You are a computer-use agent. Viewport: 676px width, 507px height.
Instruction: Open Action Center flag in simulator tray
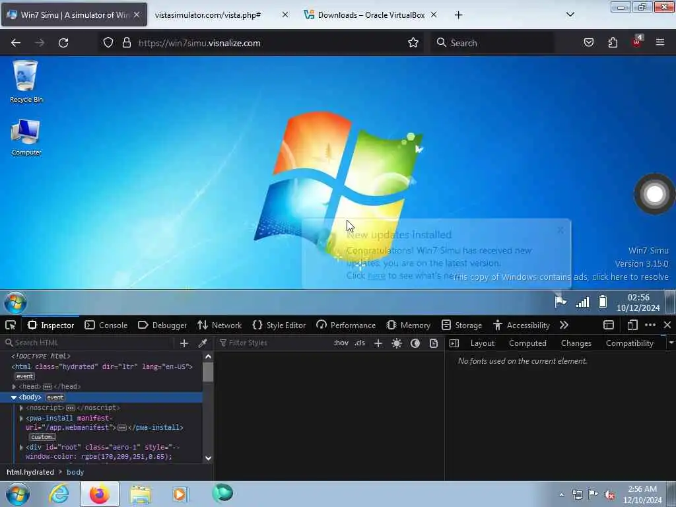click(560, 301)
